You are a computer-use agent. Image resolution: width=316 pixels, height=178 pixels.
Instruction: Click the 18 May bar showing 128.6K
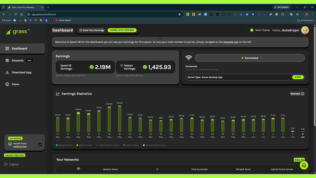pos(109,119)
